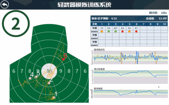The image size is (169, 105).
Task: Click the 剩余/总子弹数 4/10 label
Action: tap(104, 18)
